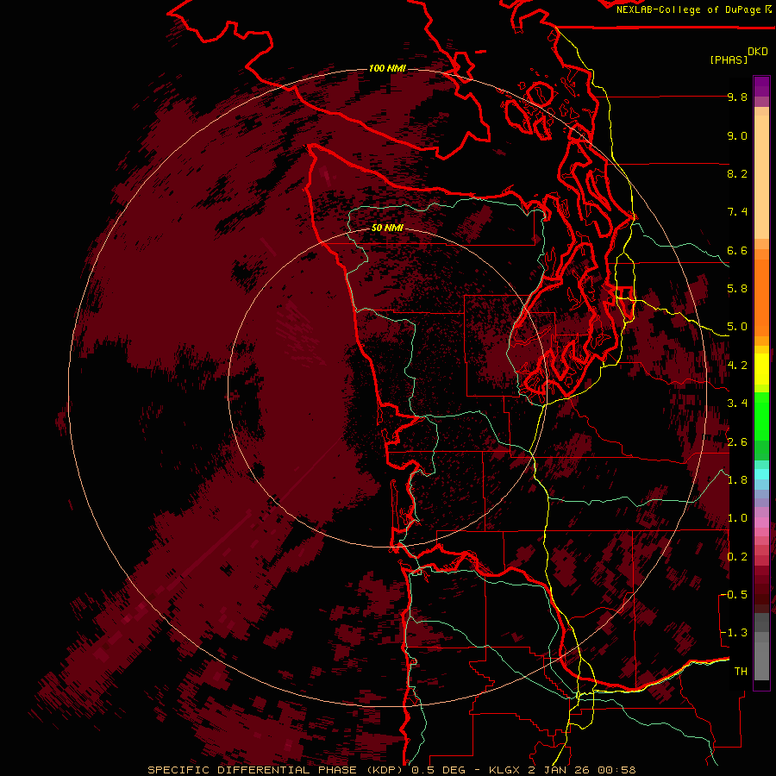Select the 4.2 scale value
Screen dimensions: 776x776
pyautogui.click(x=737, y=366)
